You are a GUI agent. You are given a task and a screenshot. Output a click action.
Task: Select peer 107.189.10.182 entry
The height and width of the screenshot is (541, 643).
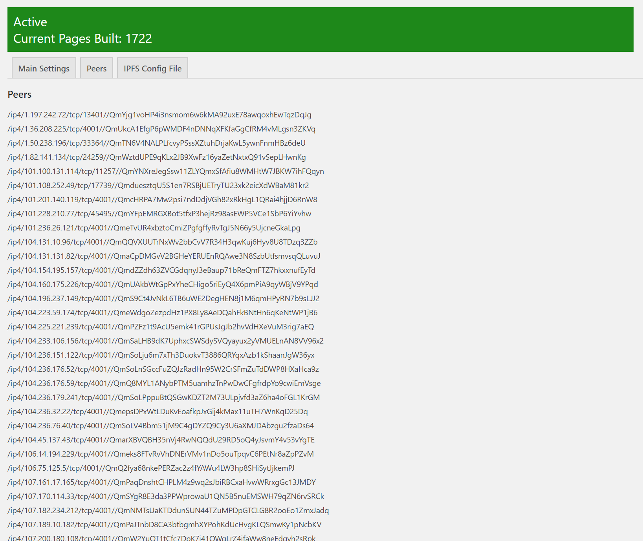(165, 525)
